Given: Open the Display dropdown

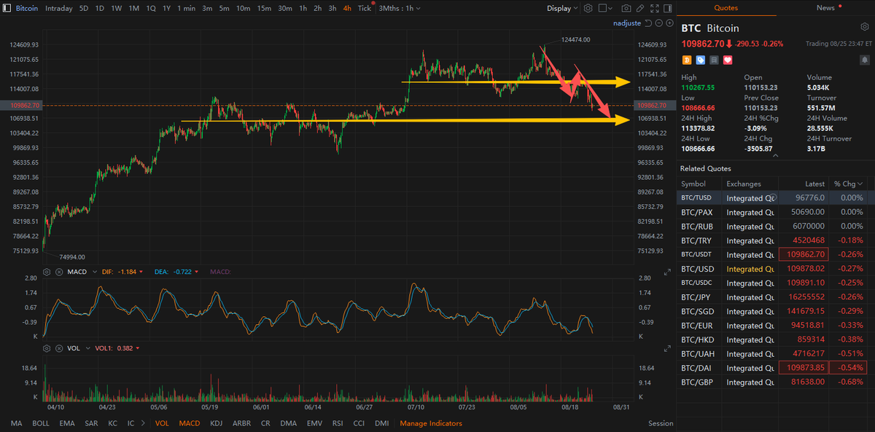Looking at the screenshot, I should point(562,9).
